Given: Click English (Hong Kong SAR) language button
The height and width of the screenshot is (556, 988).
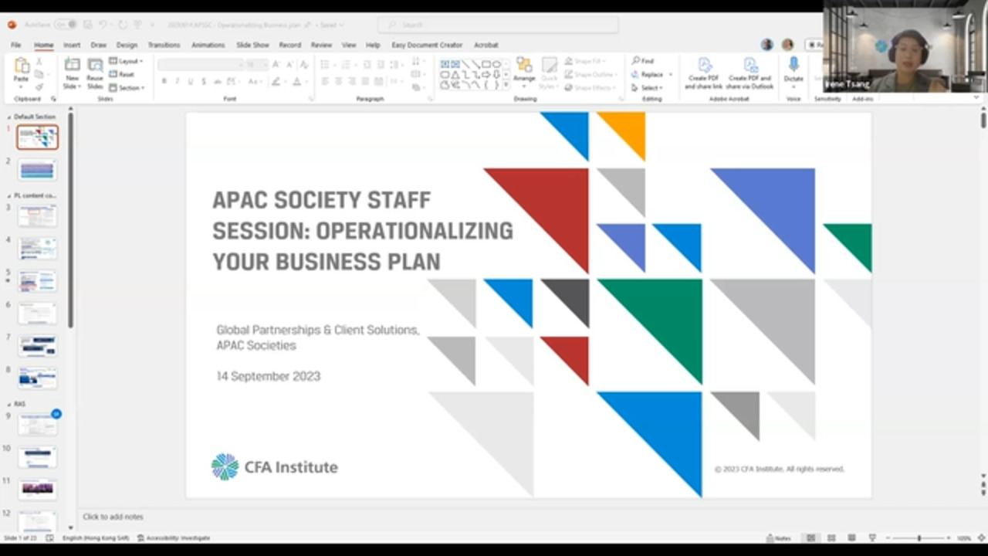Looking at the screenshot, I should 96,537.
